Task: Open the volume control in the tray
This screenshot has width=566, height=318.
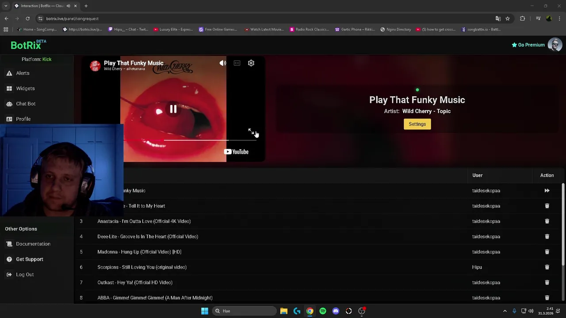Action: pos(531,311)
